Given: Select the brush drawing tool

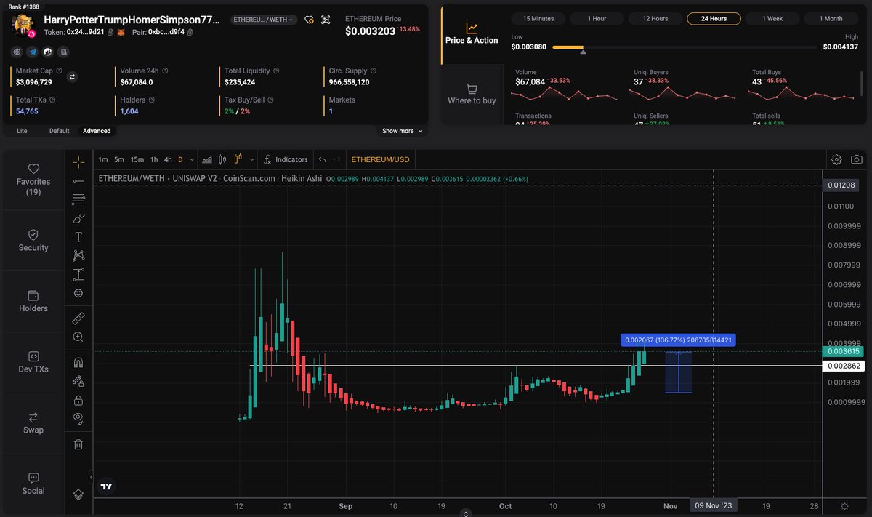Looking at the screenshot, I should point(78,218).
